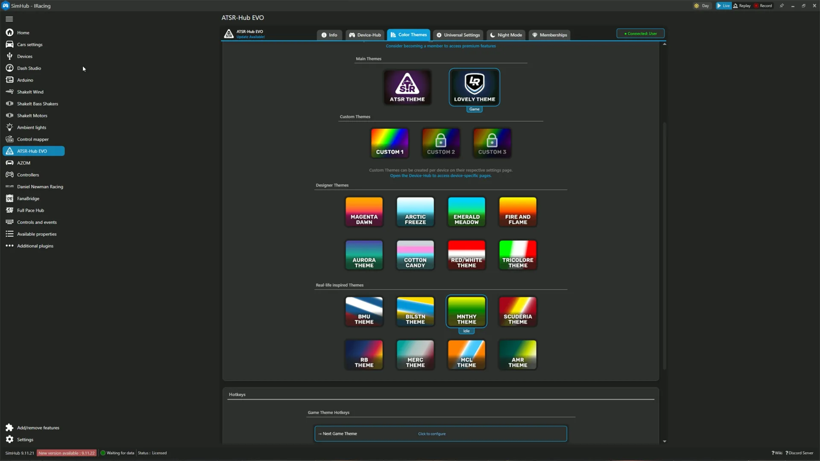This screenshot has width=820, height=461.
Task: Select the Arctic Freeze theme
Action: pyautogui.click(x=416, y=212)
